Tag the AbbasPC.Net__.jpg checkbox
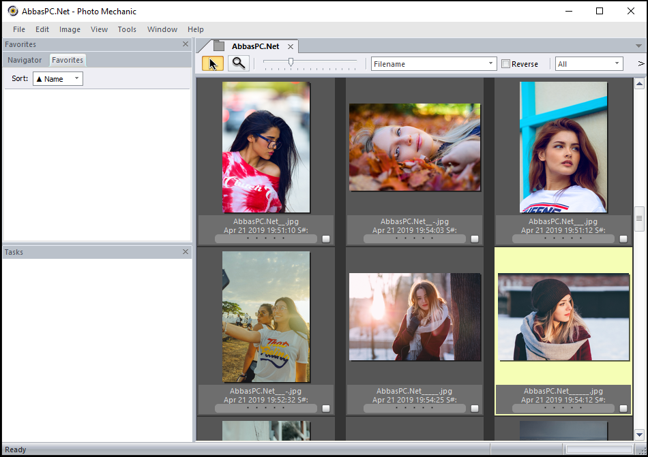The width and height of the screenshot is (648, 457). (326, 239)
